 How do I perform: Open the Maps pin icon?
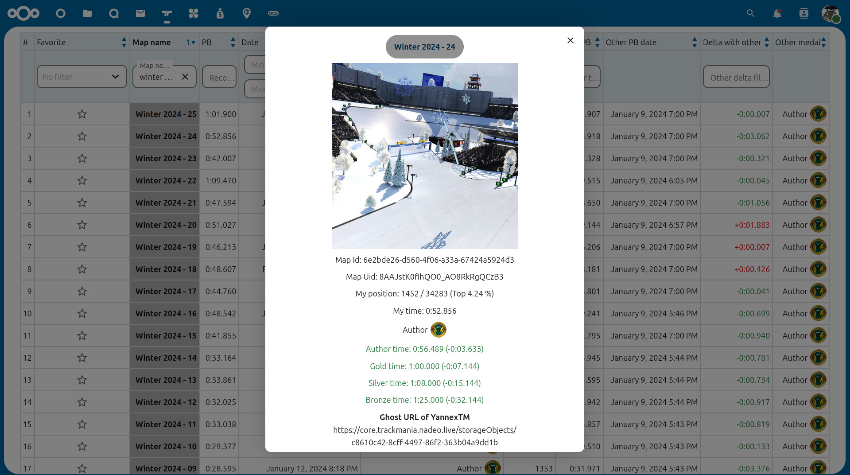tap(247, 13)
